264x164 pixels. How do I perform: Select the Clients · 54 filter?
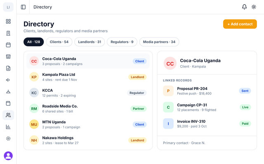click(59, 42)
